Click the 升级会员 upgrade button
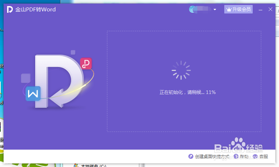Image resolution: width=279 pixels, height=167 pixels. (238, 9)
